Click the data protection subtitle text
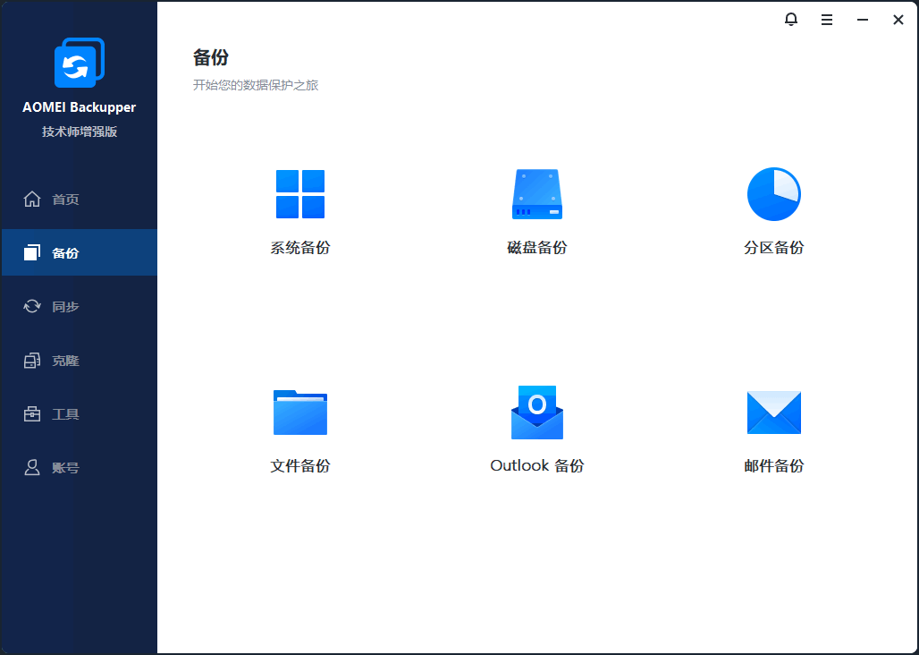Image resolution: width=919 pixels, height=655 pixels. pyautogui.click(x=257, y=85)
